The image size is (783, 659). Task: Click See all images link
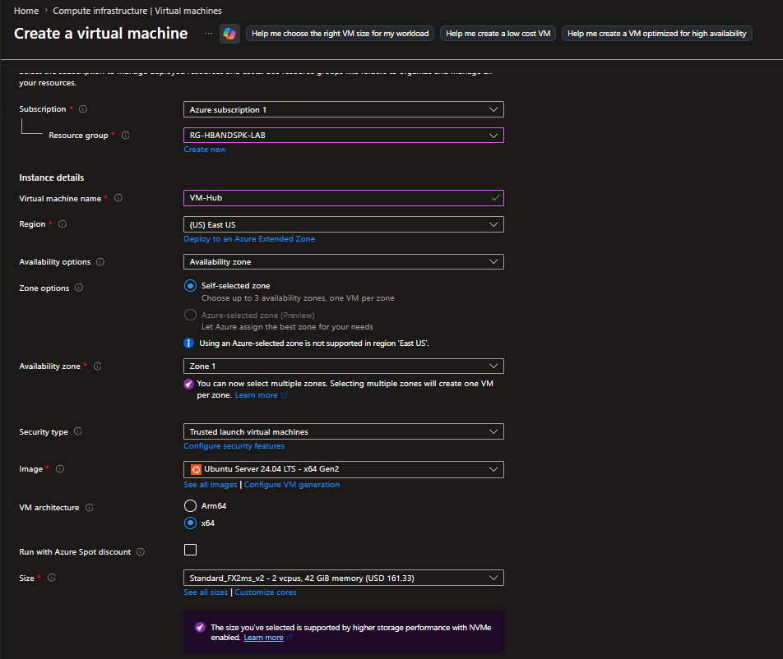(211, 485)
